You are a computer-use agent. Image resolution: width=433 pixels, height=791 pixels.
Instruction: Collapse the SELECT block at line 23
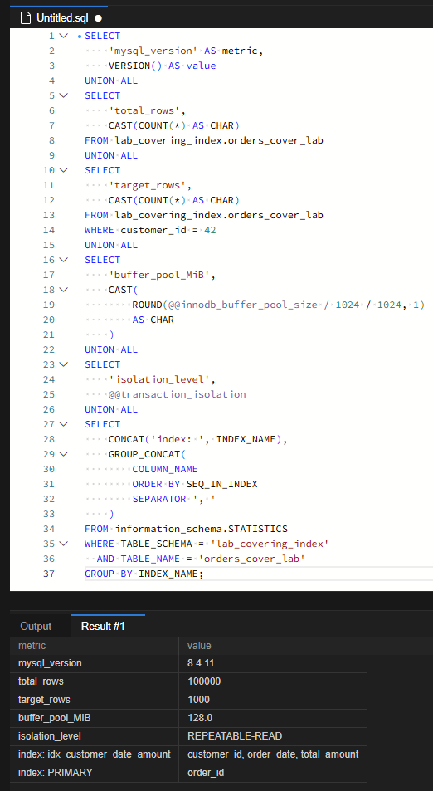63,364
